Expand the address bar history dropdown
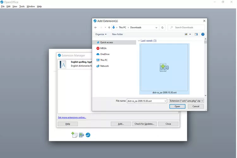 pos(156,27)
